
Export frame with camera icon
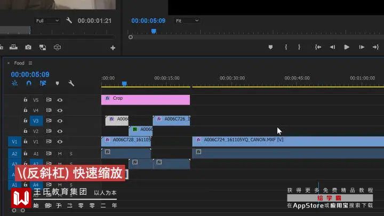28,47
